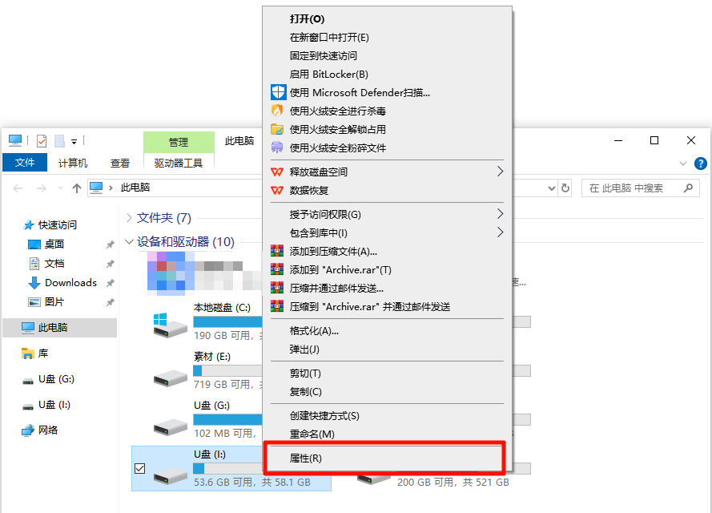The width and height of the screenshot is (712, 513).
Task: Click the 素材 (E:) capacity usage bar
Action: coord(228,371)
